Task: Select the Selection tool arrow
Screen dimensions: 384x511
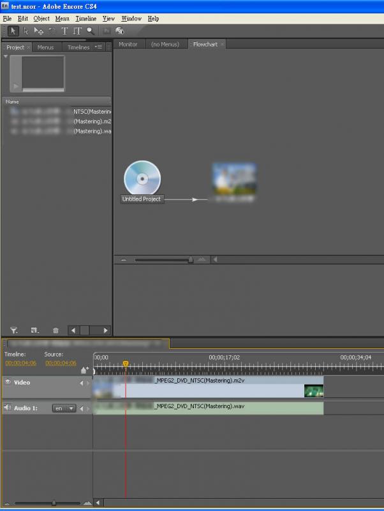Action: click(13, 31)
